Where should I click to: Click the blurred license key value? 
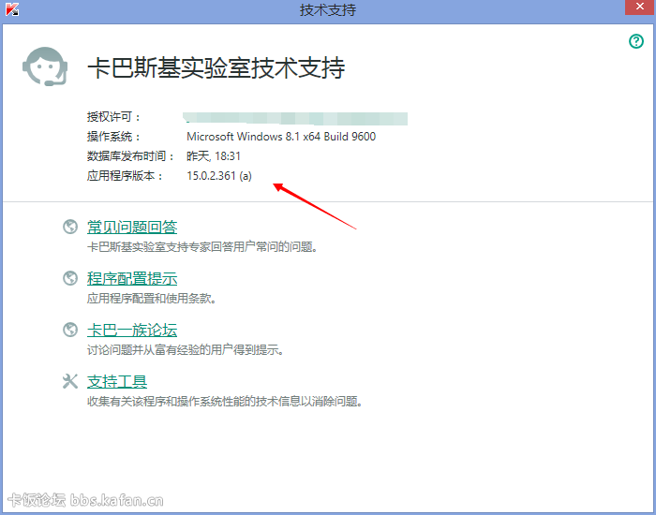click(x=295, y=118)
